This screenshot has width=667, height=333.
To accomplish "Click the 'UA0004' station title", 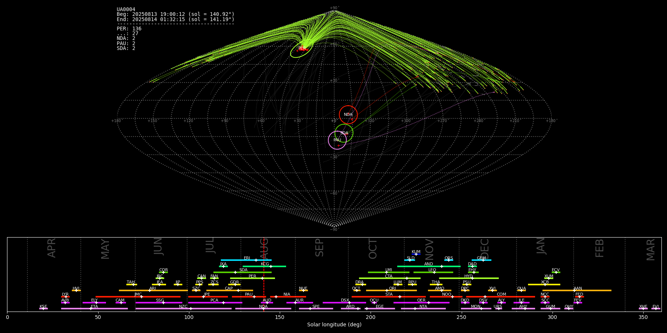I will [126, 10].
